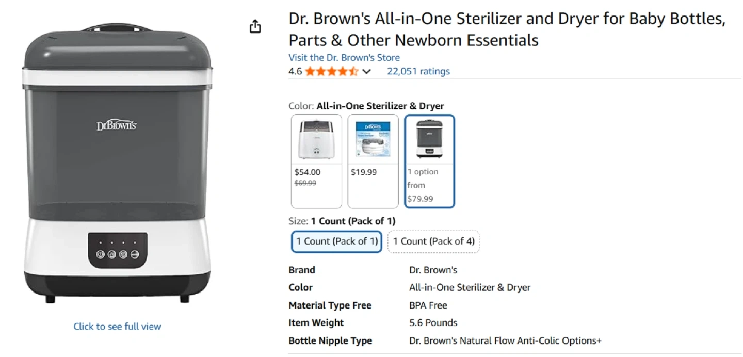Screen dimensions: 743x357
Task: Click the third button on the sterilizer control panel
Action: coord(123,254)
